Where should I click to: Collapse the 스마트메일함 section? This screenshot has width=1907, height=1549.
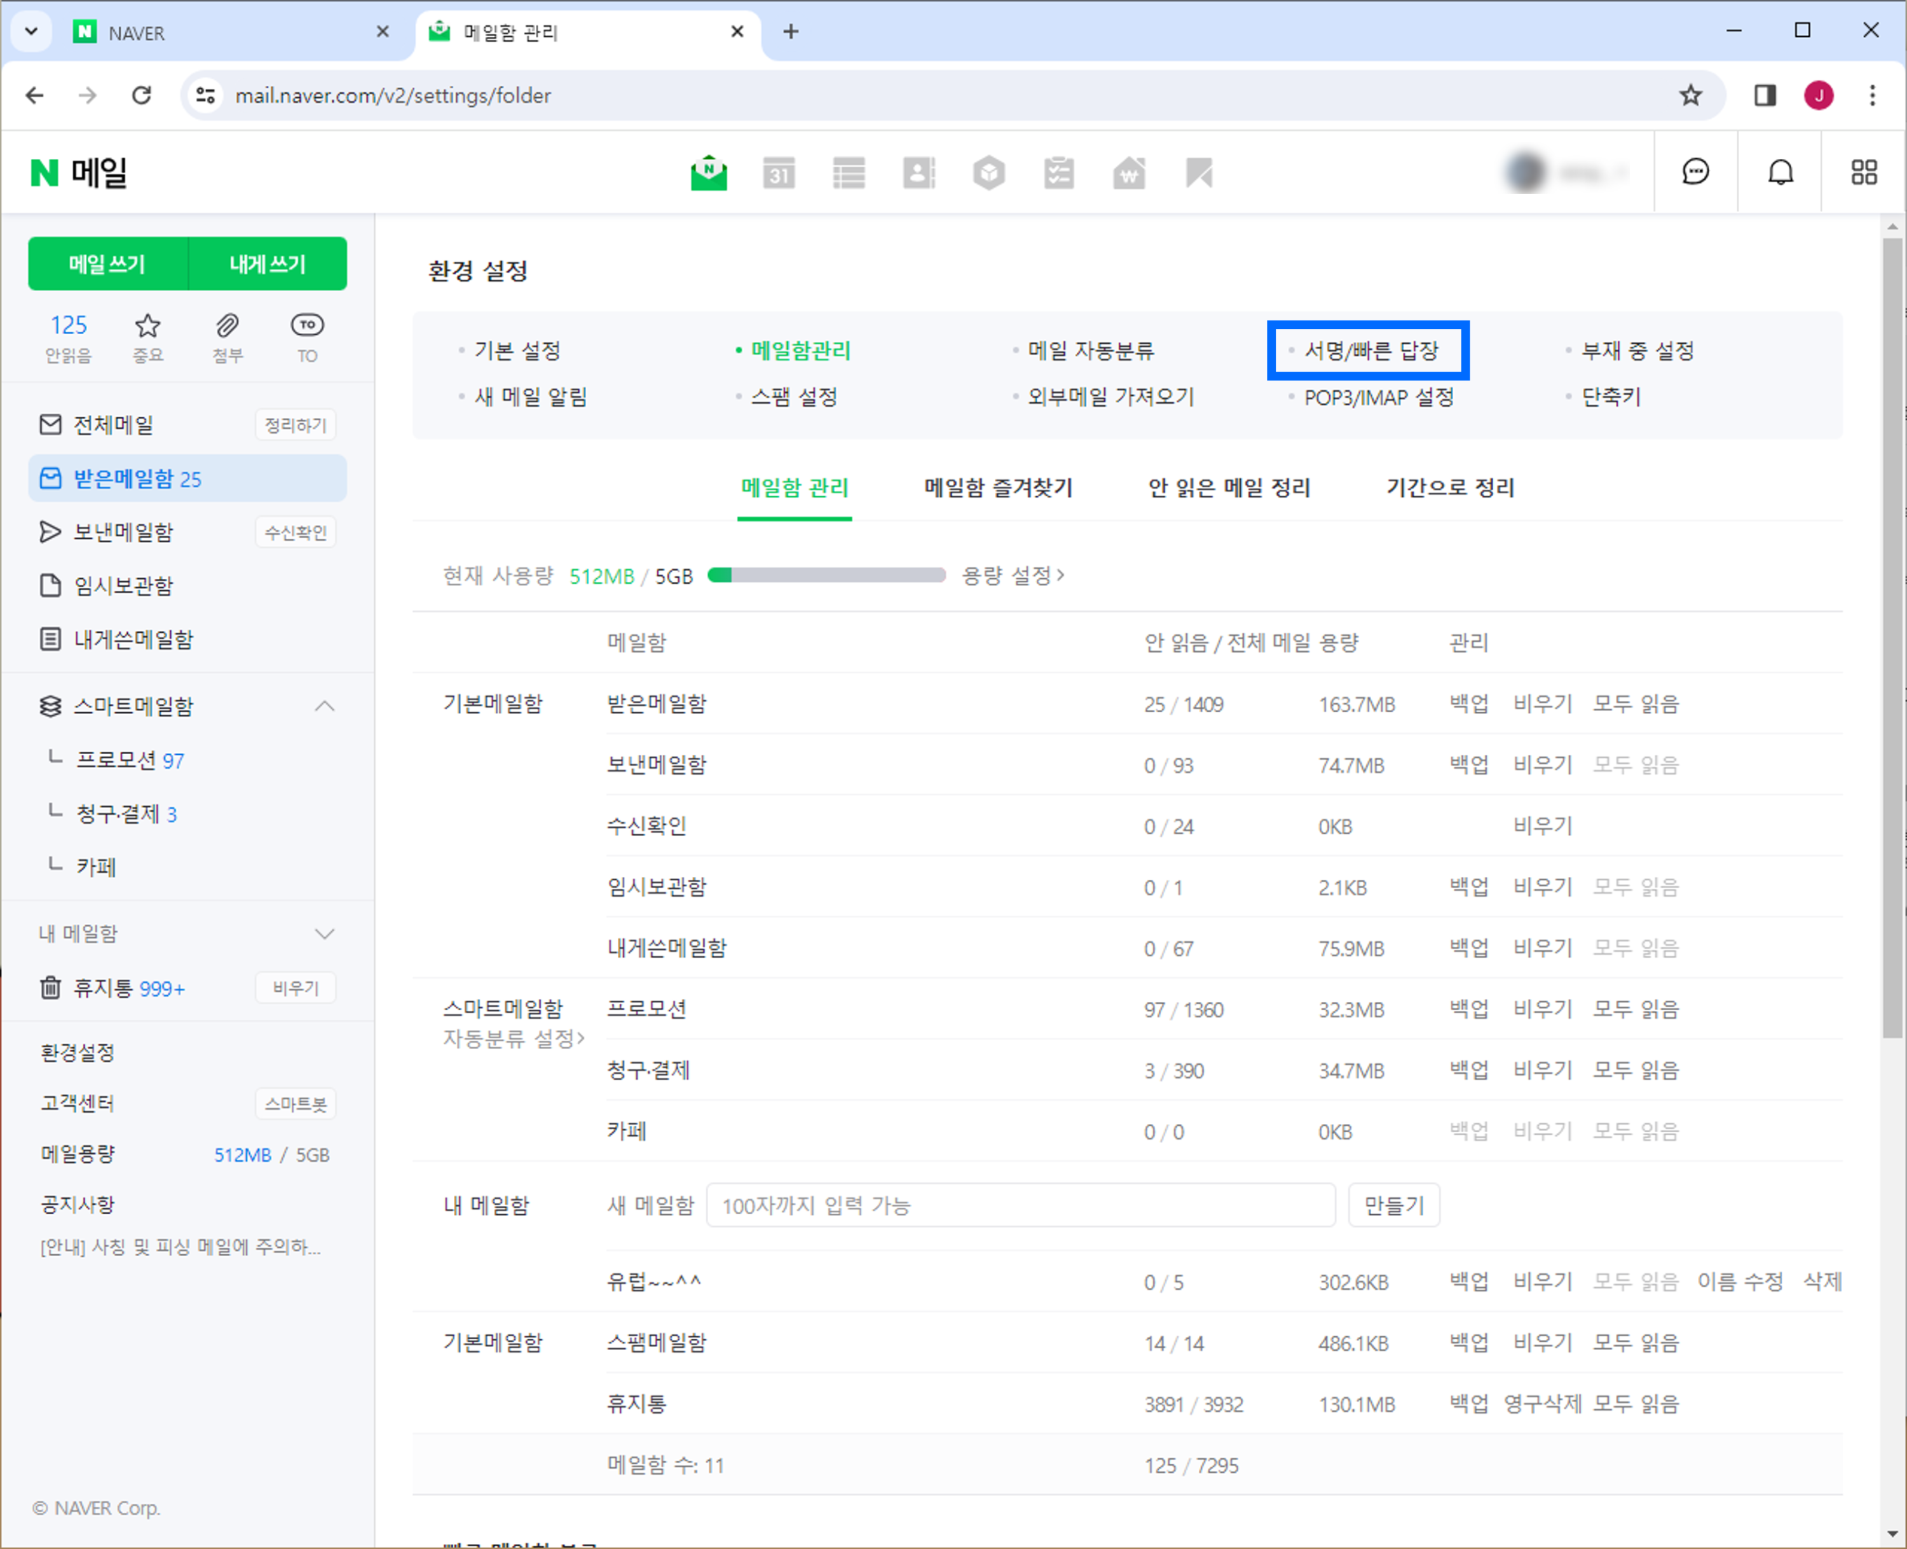click(325, 707)
